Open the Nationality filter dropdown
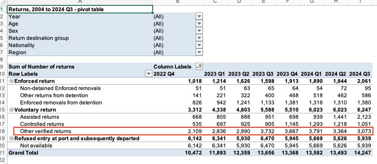The width and height of the screenshot is (377, 164). coord(199,45)
